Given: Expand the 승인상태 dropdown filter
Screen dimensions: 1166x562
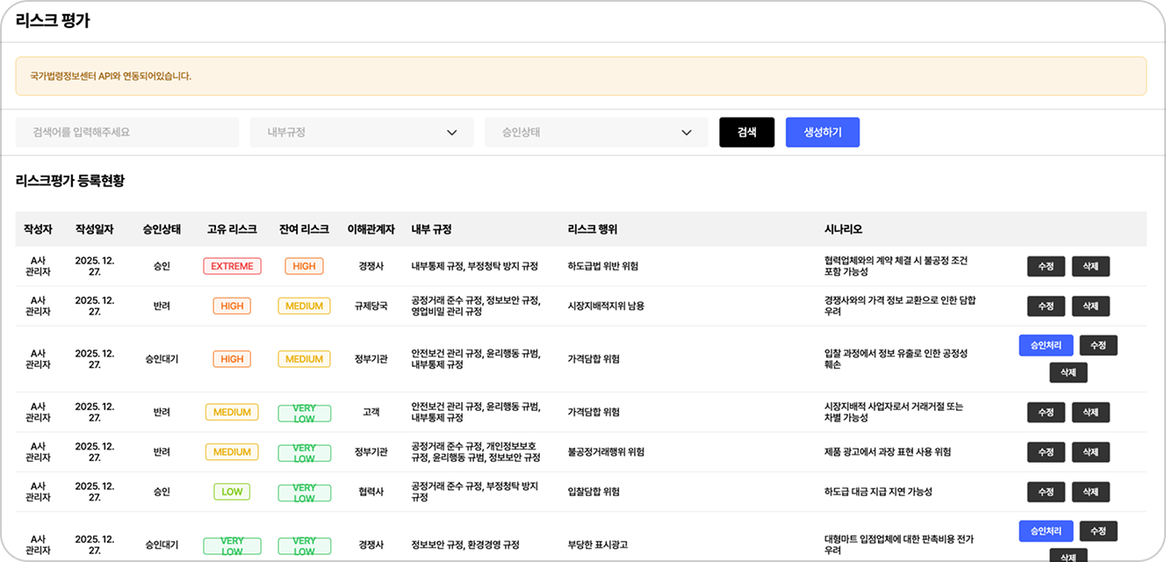Looking at the screenshot, I should [x=596, y=133].
